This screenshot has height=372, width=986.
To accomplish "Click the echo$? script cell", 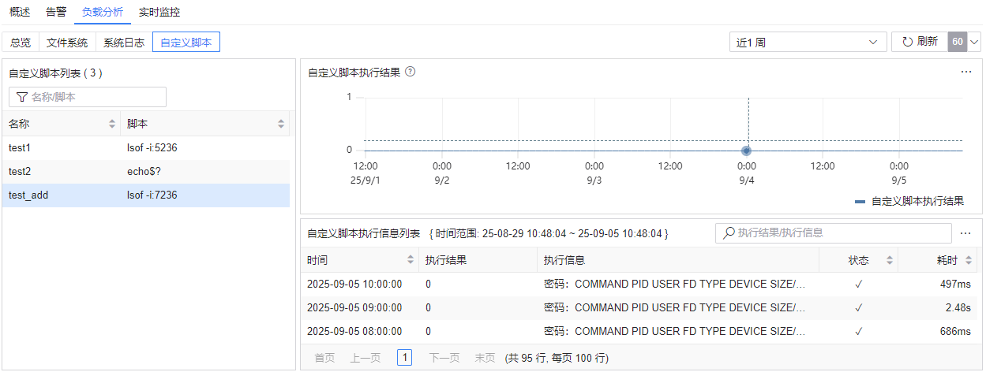I will (x=145, y=171).
